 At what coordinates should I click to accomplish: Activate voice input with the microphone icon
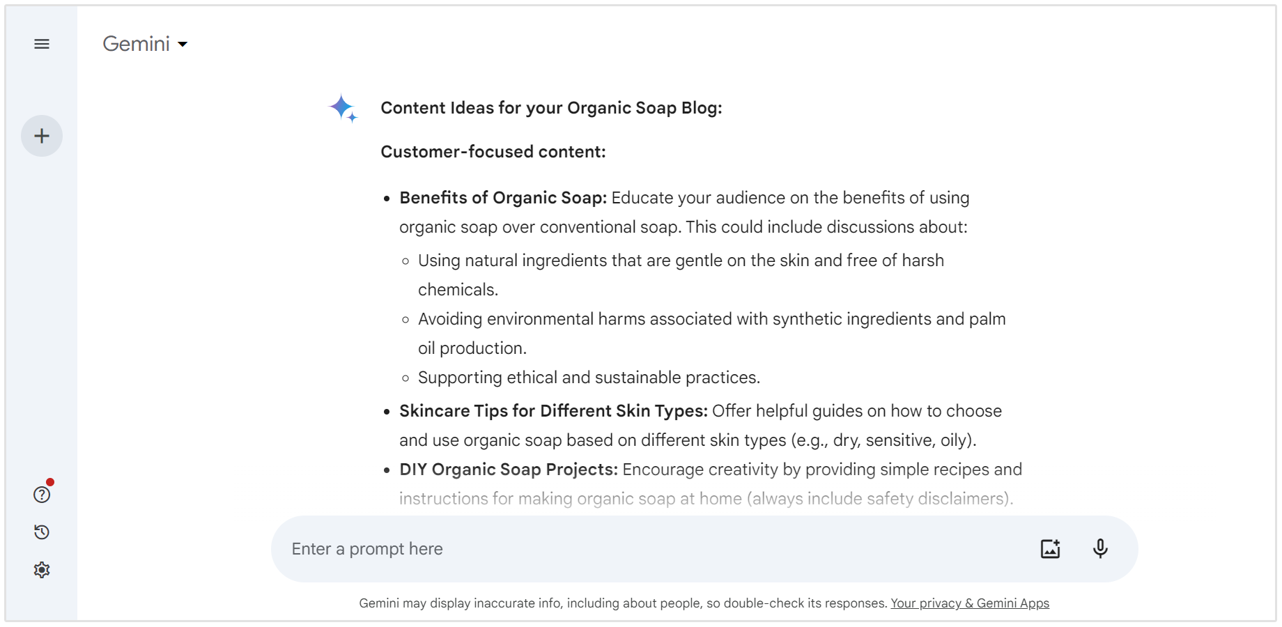click(1100, 548)
